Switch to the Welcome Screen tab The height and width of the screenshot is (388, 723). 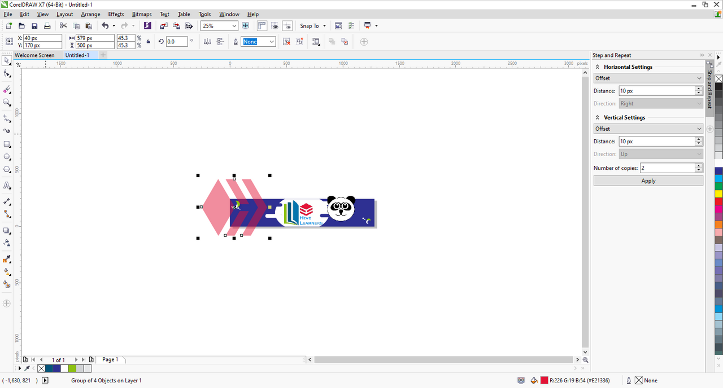tap(34, 55)
